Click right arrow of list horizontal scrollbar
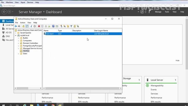The height and width of the screenshot is (106, 188). point(121,88)
